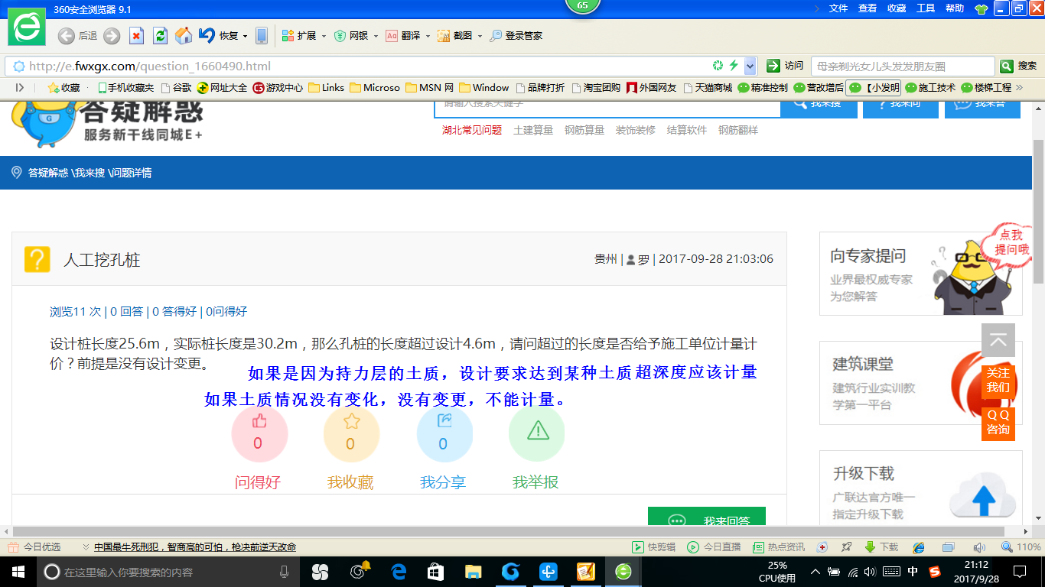1045x587 pixels.
Task: Open the home page house icon
Action: 184,36
